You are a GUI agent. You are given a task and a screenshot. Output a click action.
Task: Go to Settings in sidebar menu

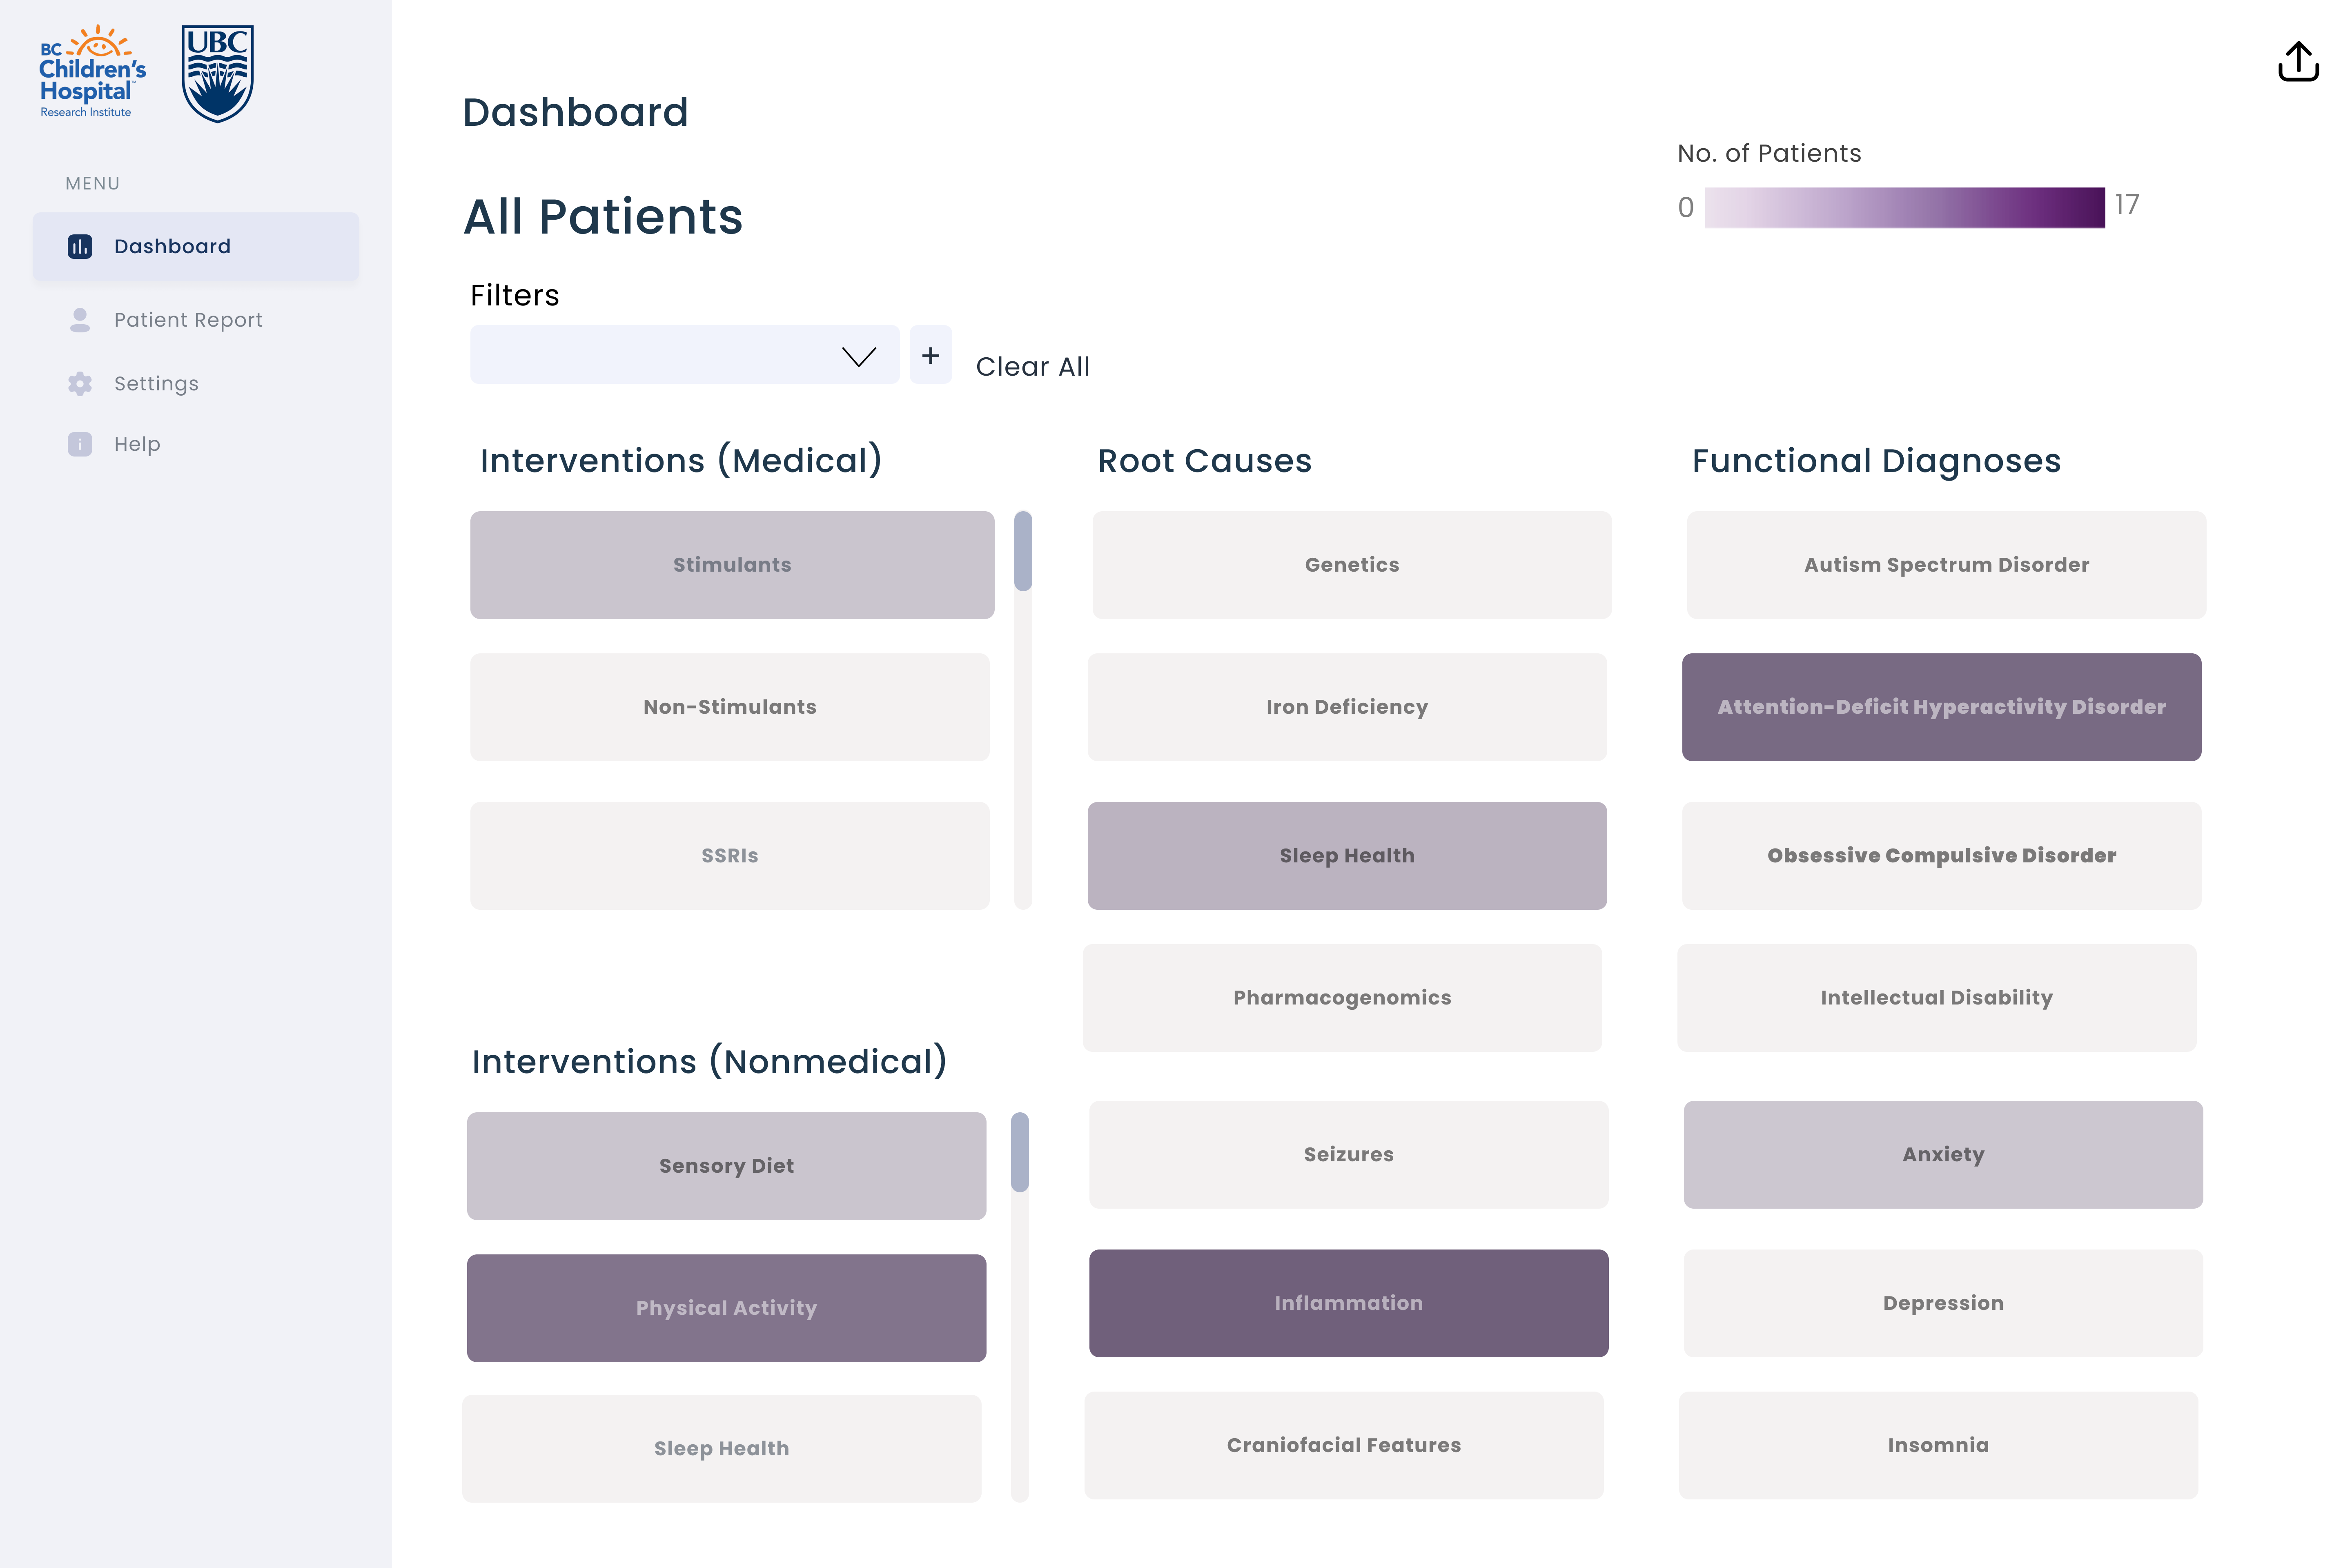pos(156,384)
